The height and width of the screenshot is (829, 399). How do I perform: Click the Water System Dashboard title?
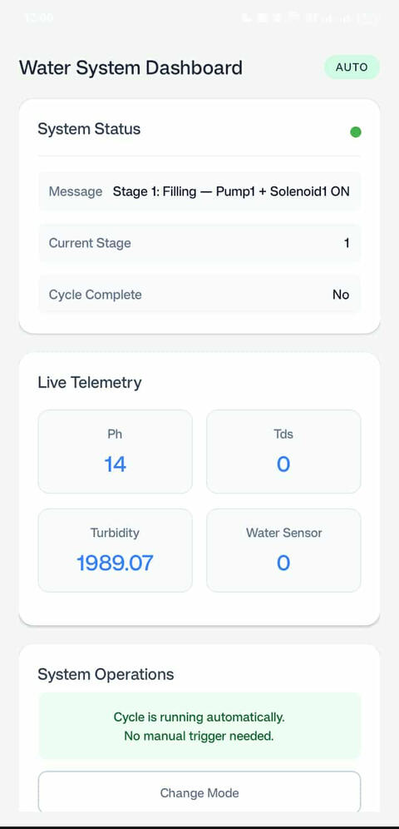131,68
